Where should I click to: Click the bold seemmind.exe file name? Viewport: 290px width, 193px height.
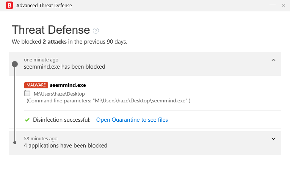68,85
